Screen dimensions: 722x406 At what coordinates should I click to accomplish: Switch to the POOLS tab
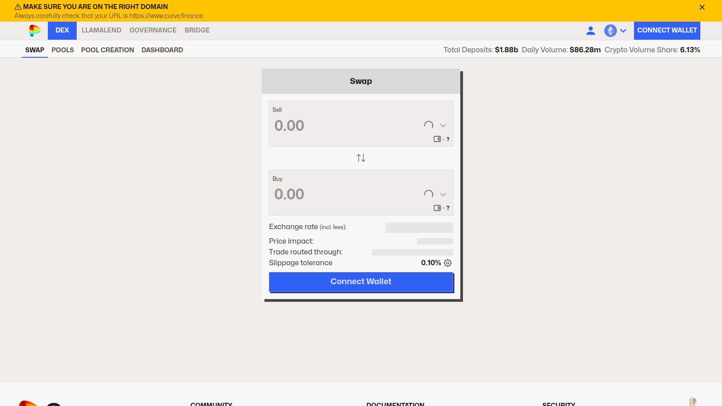coord(63,50)
